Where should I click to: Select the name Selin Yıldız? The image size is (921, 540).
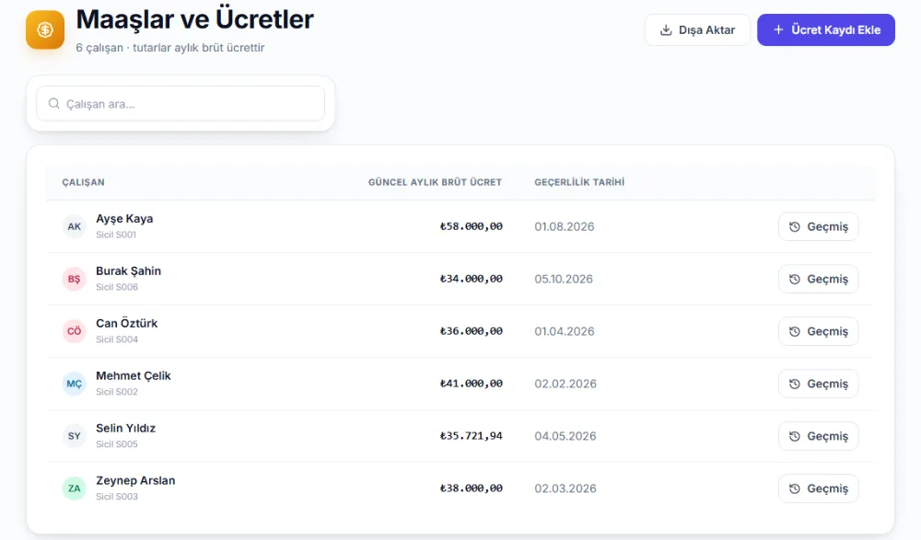[125, 428]
